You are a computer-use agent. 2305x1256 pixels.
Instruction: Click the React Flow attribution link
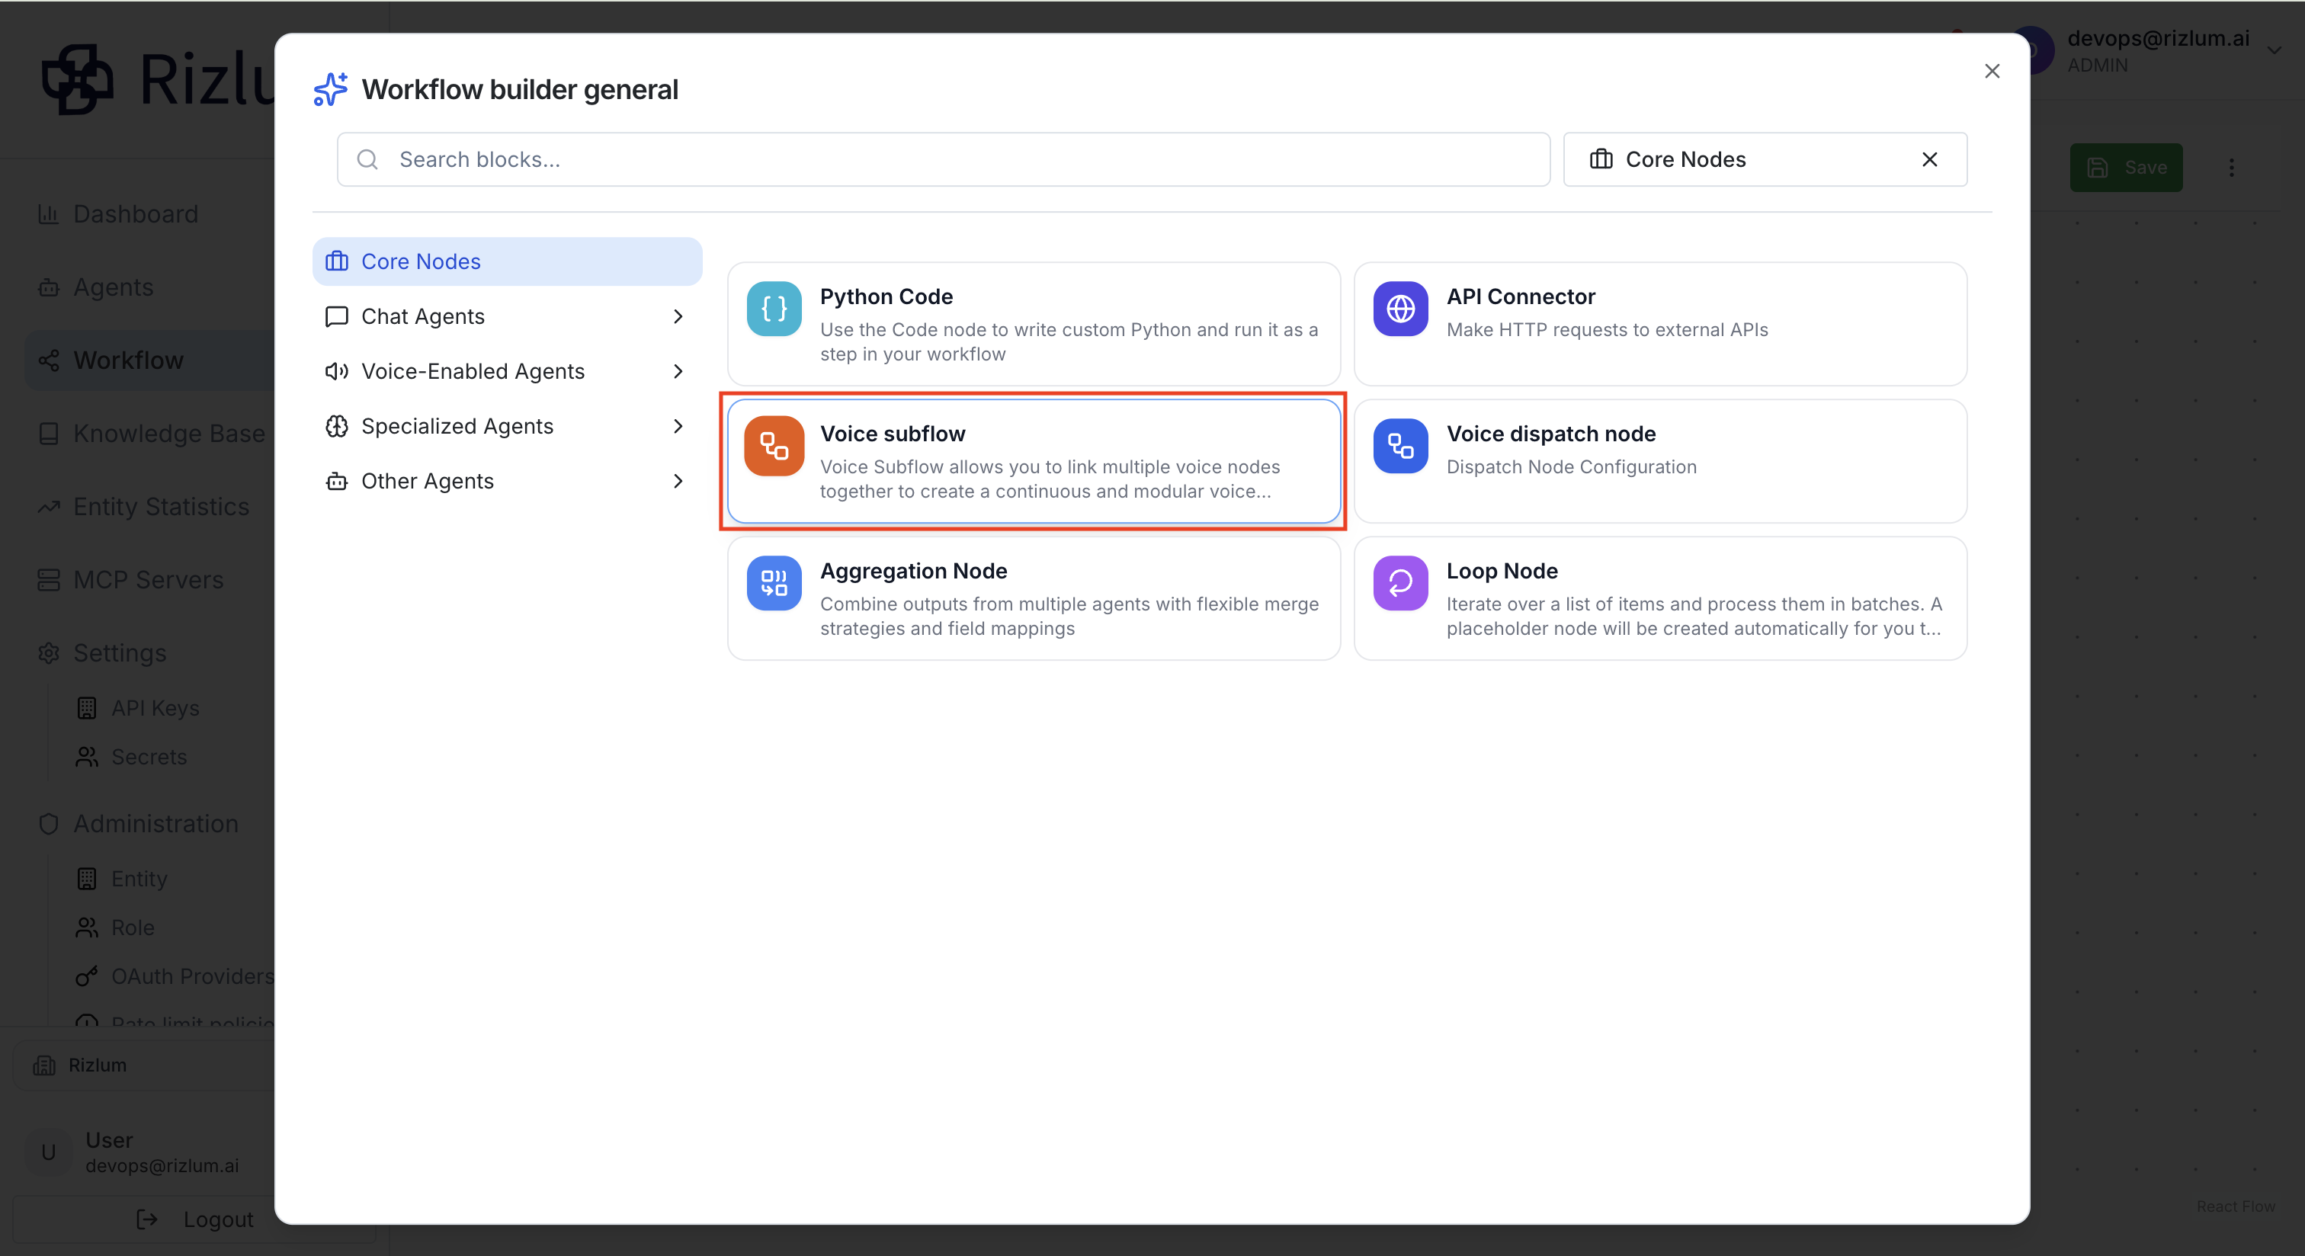[x=2235, y=1206]
